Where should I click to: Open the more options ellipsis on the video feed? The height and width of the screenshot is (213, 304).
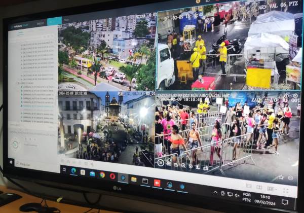click(x=290, y=178)
